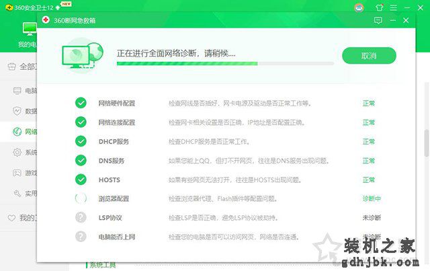Click the green check beside 网络连接配置
430x271 pixels.
coord(81,122)
